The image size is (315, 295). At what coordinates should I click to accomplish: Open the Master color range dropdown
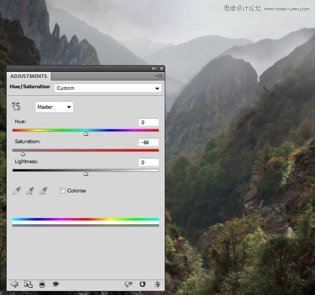54,107
